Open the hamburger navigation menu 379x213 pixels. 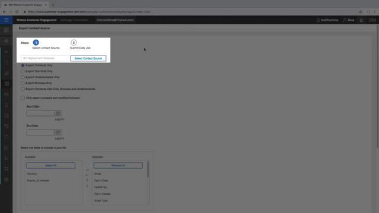tap(7, 20)
